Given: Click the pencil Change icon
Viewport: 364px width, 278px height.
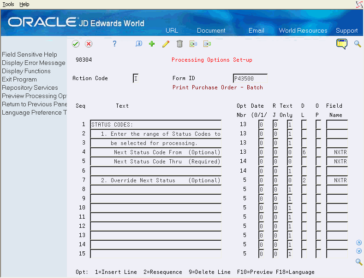Looking at the screenshot, I should pos(166,44).
